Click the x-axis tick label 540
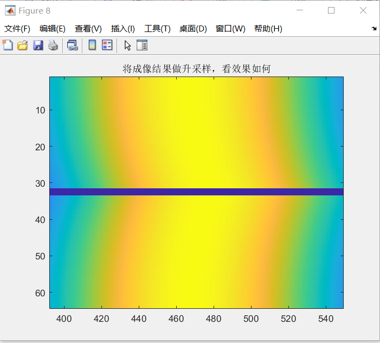380x343 pixels. [x=326, y=319]
